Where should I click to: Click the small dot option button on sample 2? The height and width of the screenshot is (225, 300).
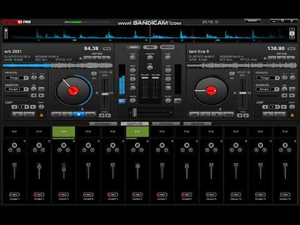click(x=49, y=141)
